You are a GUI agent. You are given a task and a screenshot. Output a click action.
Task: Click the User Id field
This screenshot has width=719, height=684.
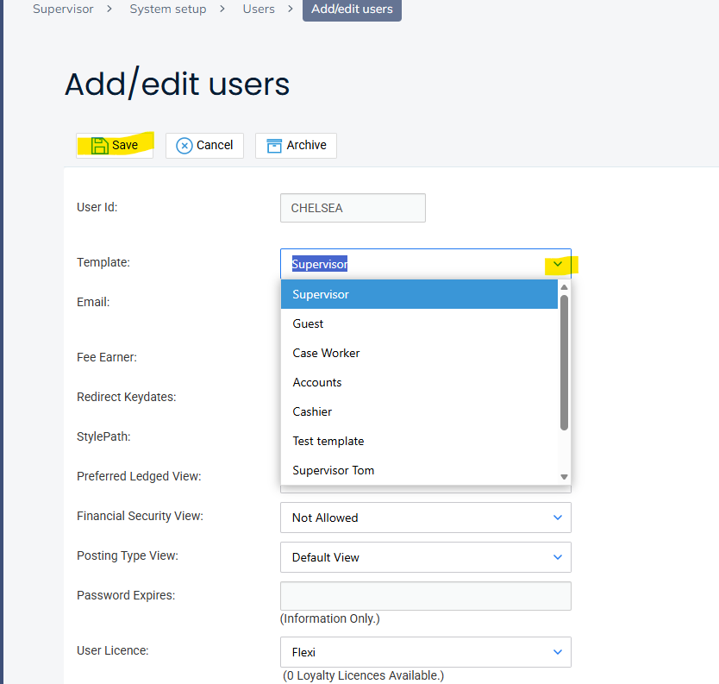pos(353,208)
